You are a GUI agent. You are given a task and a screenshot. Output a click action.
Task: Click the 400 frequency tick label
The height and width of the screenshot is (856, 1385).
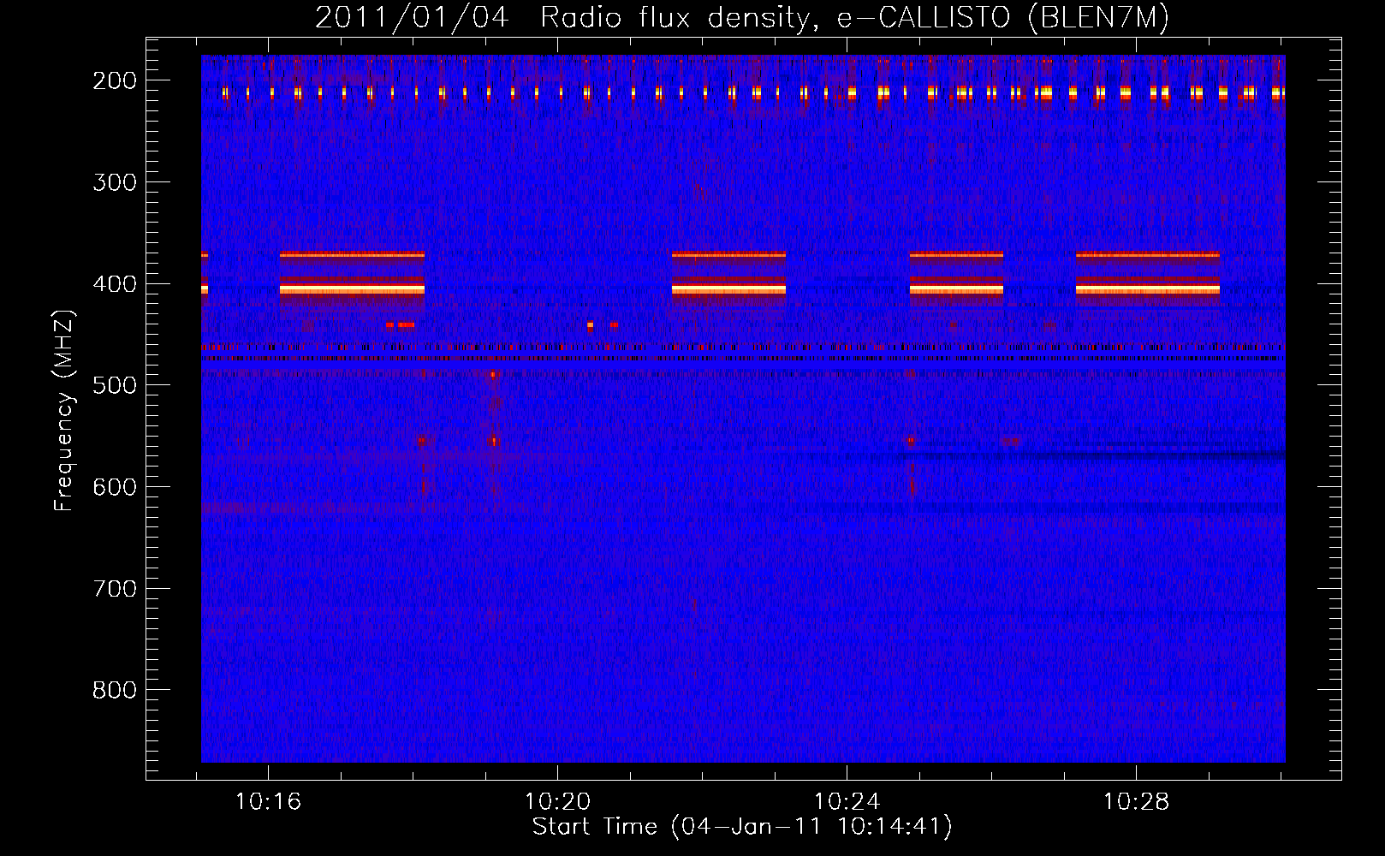pos(115,284)
